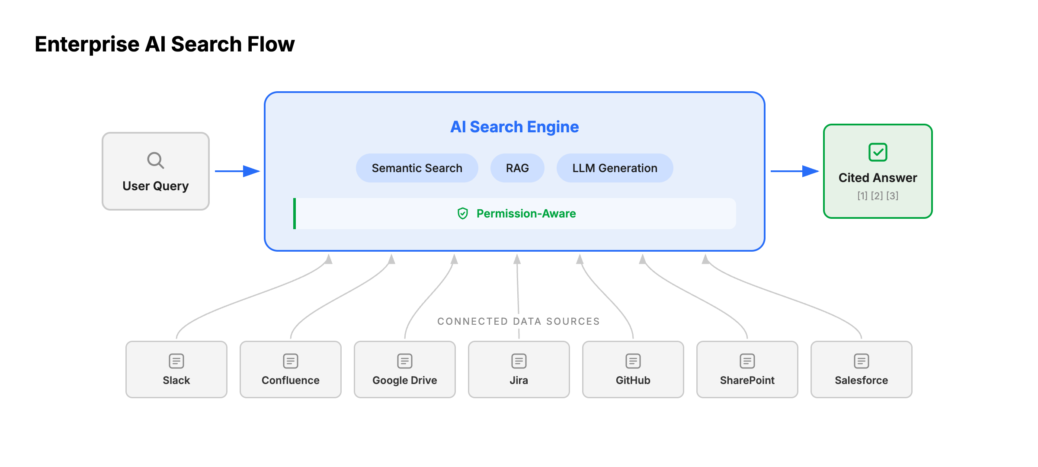Click the green progress bar beside Permission-Aware

(x=296, y=213)
